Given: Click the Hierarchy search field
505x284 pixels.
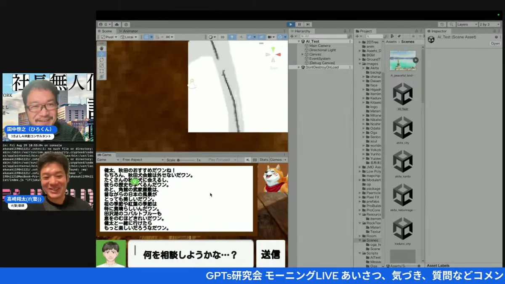Looking at the screenshot, I should [x=324, y=37].
